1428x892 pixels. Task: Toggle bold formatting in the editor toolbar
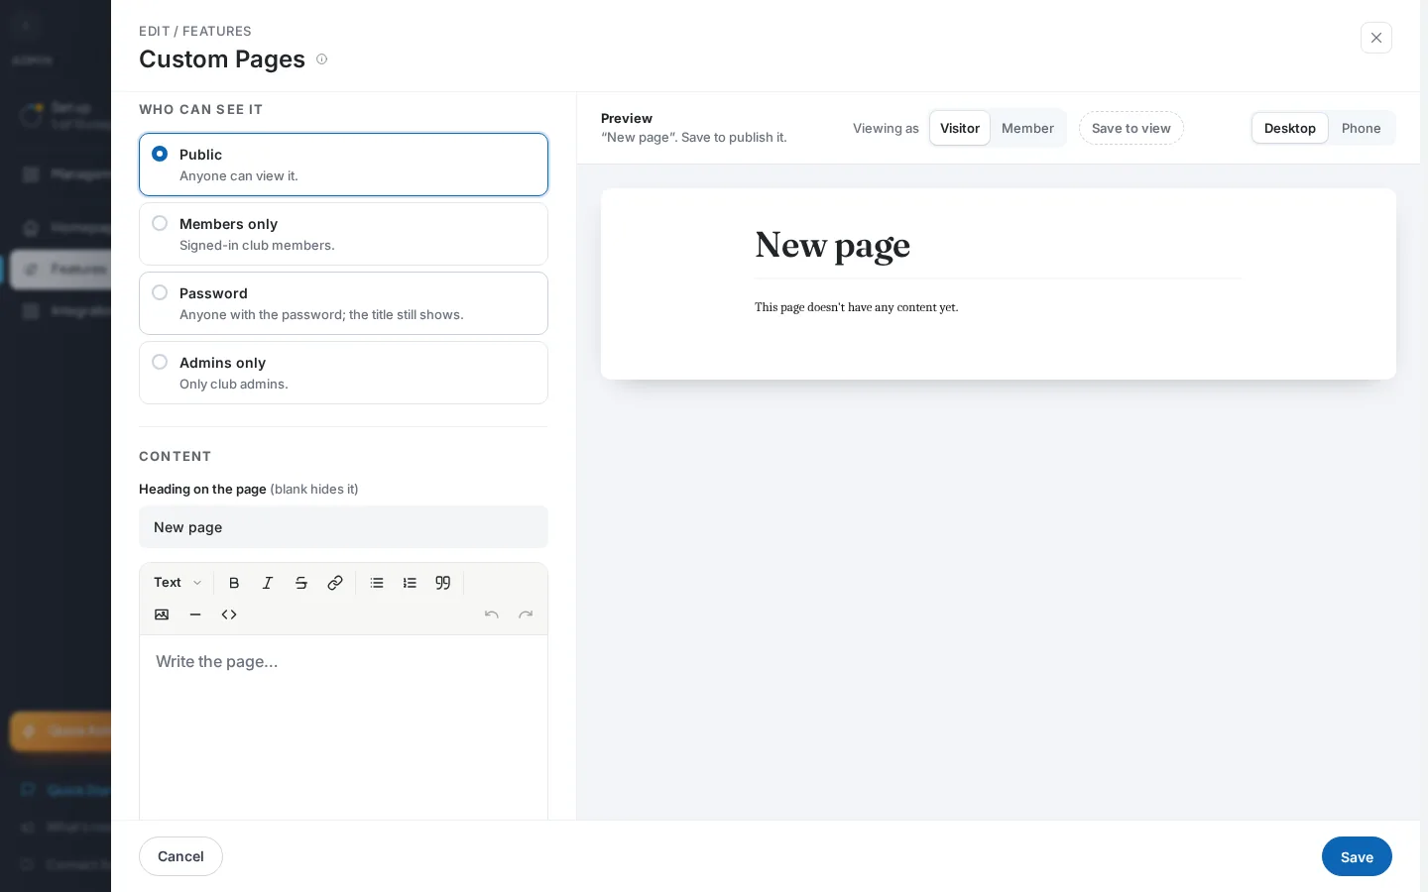(234, 583)
